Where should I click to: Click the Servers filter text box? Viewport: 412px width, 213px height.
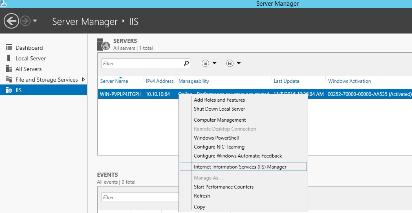tap(142, 63)
